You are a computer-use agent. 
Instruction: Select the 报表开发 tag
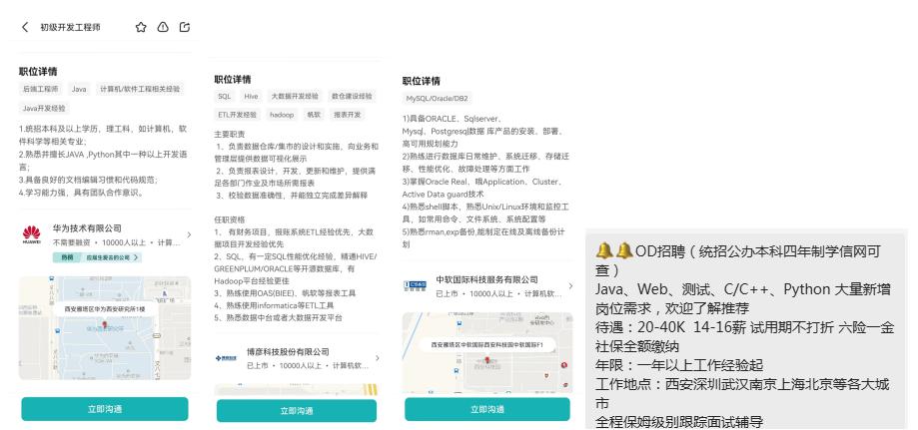click(x=348, y=115)
